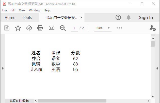Click the total pages count 2
The width and height of the screenshot is (160, 103).
(x=83, y=28)
